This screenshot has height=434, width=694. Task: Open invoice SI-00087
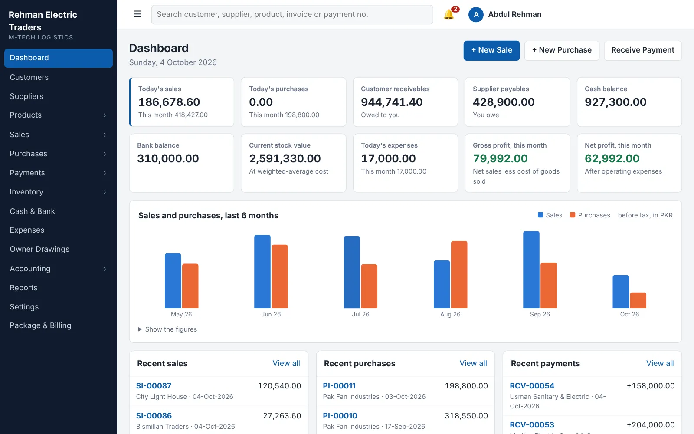tap(154, 386)
